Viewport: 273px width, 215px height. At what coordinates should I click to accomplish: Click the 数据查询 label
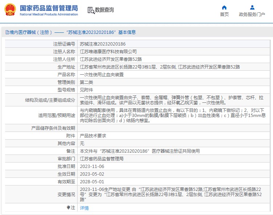(x=104, y=10)
